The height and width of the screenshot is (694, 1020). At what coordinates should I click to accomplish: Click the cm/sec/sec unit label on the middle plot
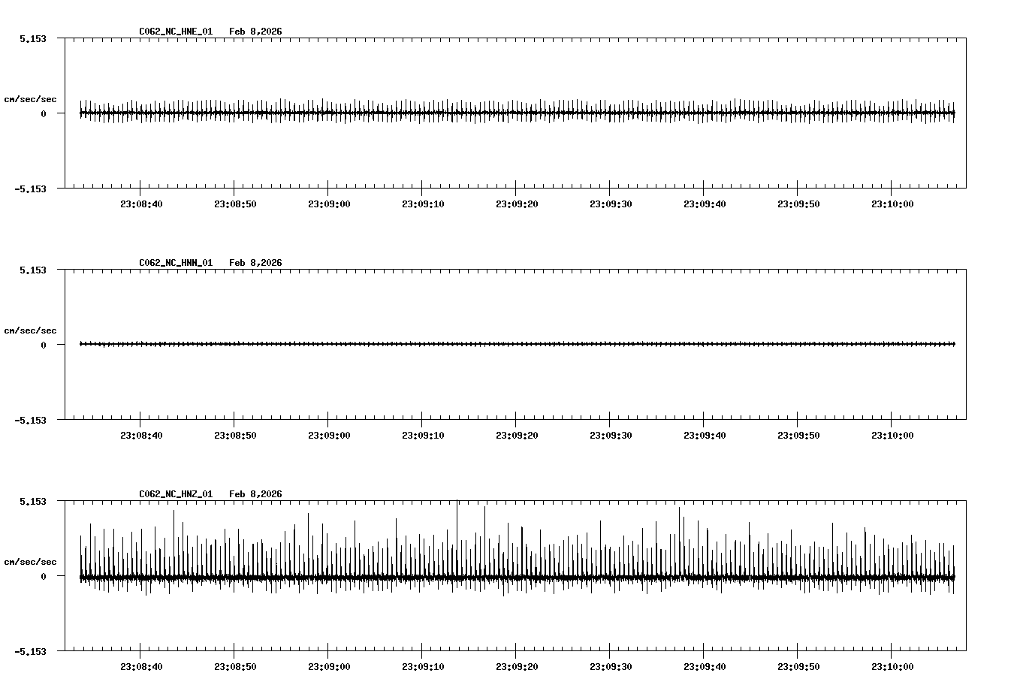[x=31, y=330]
